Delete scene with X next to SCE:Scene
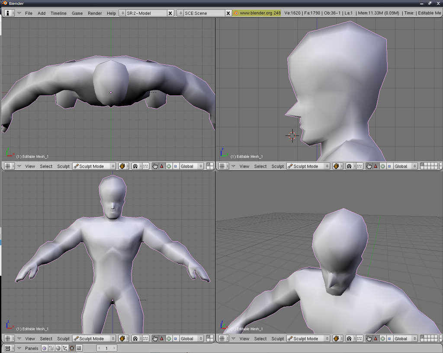This screenshot has height=353, width=443. click(228, 13)
